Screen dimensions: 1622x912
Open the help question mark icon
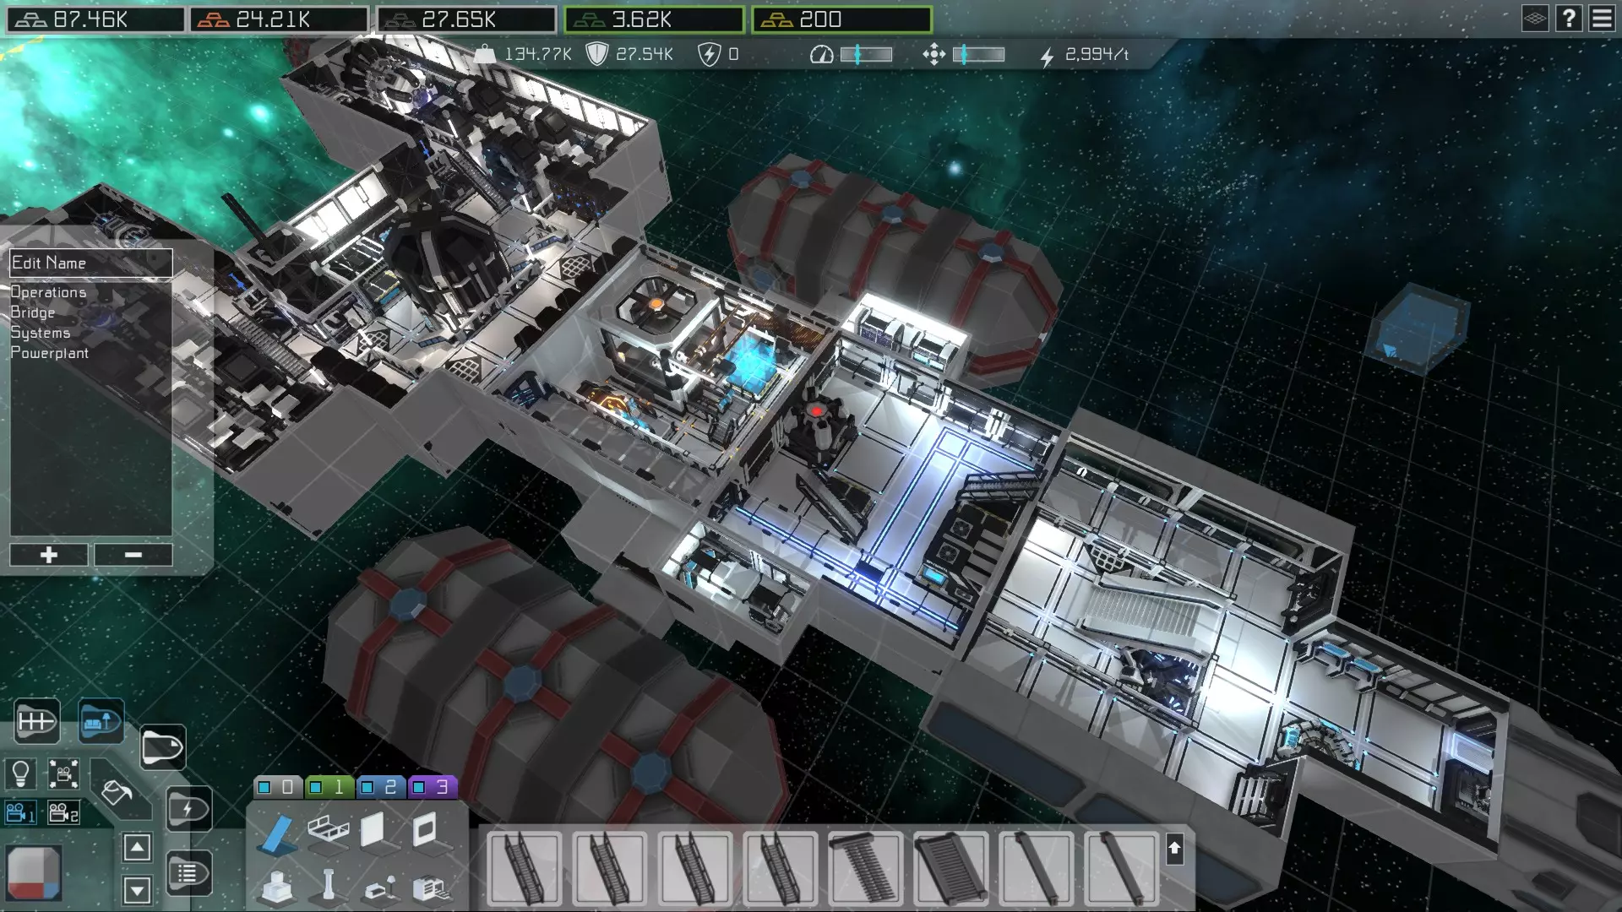coord(1569,19)
